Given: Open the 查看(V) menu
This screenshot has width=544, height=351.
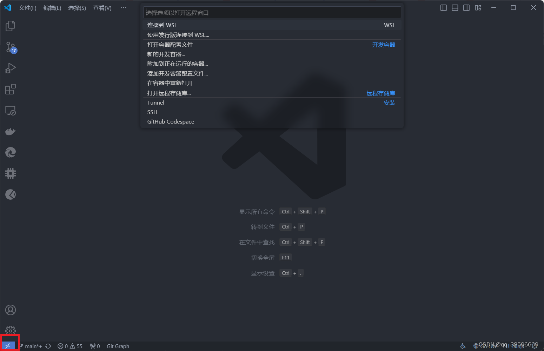Looking at the screenshot, I should (x=102, y=8).
